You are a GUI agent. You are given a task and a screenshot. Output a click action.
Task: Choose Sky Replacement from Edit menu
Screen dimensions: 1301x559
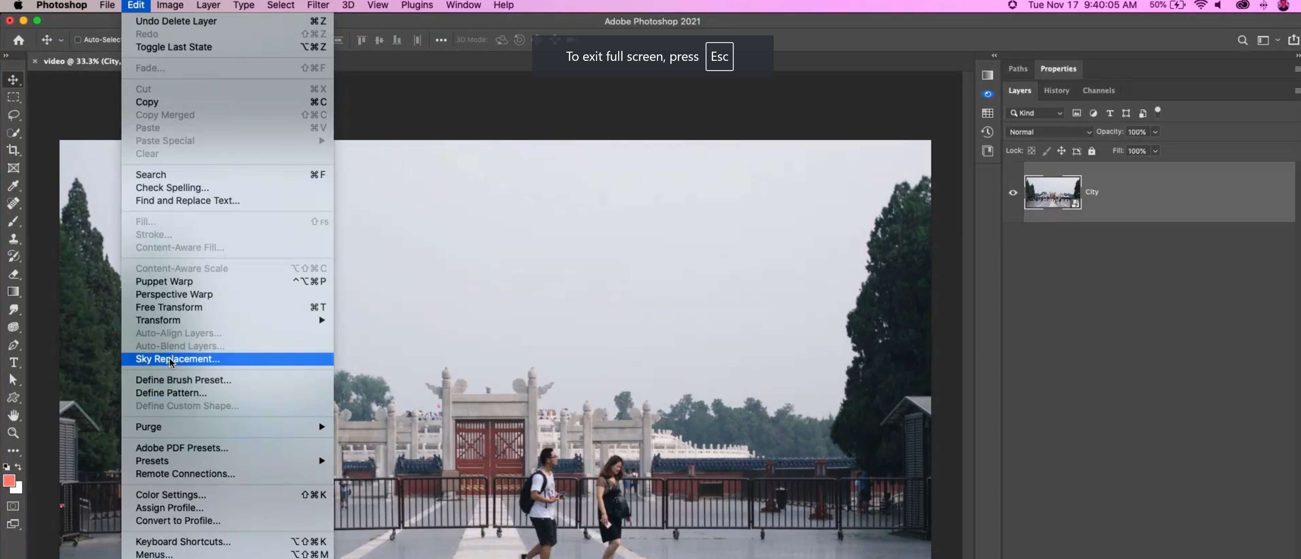(x=177, y=359)
